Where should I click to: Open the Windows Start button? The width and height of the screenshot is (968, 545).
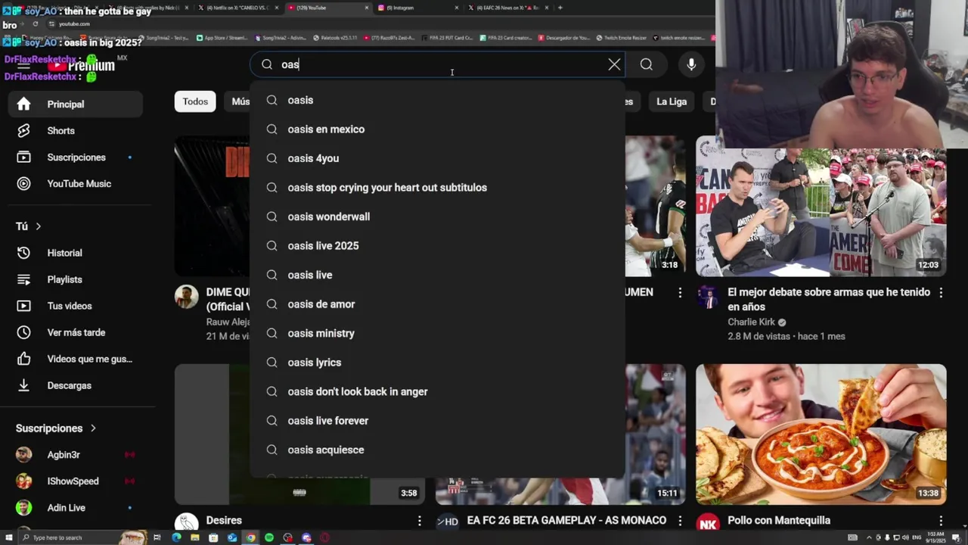click(x=8, y=537)
